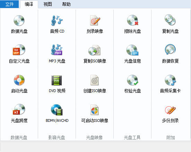Switch to the 视图 tab
This screenshot has height=152, width=191.
click(x=48, y=5)
